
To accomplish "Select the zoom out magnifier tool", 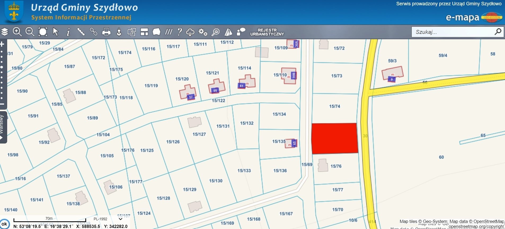I will 30,32.
